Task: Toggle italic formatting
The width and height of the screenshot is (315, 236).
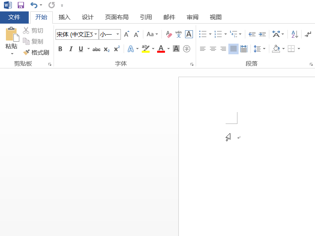Action: tap(71, 49)
